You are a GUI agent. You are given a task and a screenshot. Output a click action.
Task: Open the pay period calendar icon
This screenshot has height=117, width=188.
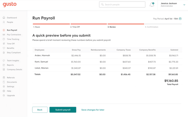(x=180, y=19)
